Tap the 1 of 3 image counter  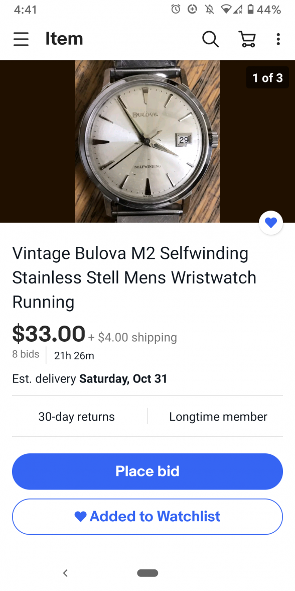[267, 77]
